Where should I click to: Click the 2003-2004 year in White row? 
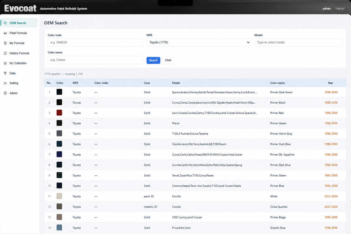click(331, 196)
